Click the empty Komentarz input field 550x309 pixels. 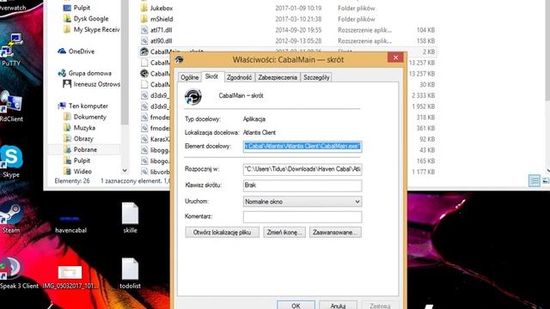click(x=302, y=217)
